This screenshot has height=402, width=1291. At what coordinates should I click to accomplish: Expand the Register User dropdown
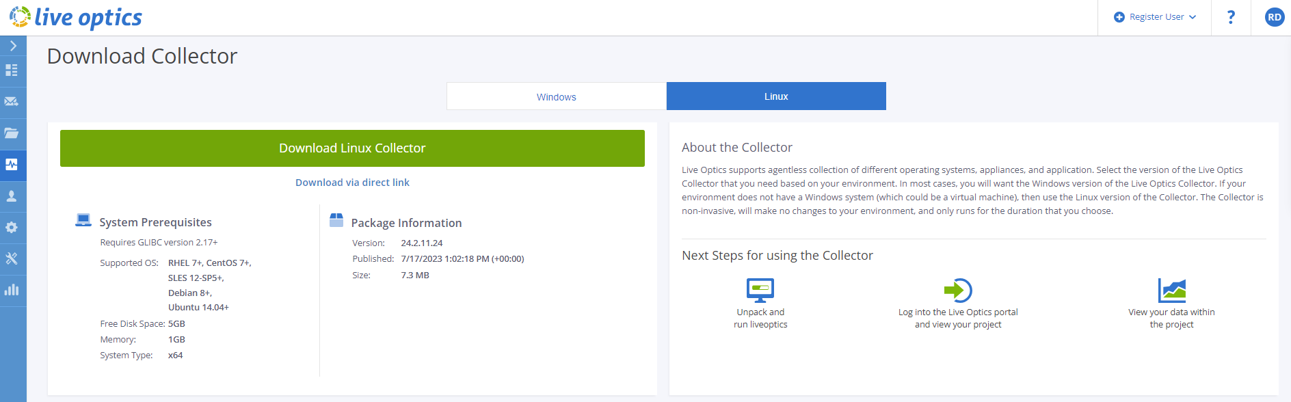tap(1156, 17)
